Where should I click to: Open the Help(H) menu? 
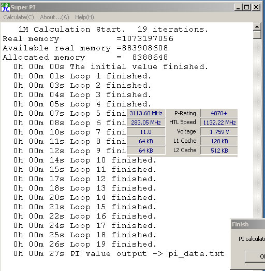click(84, 17)
